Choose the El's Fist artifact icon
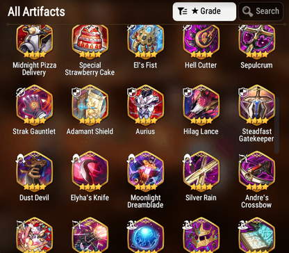289x253 pixels. point(145,41)
